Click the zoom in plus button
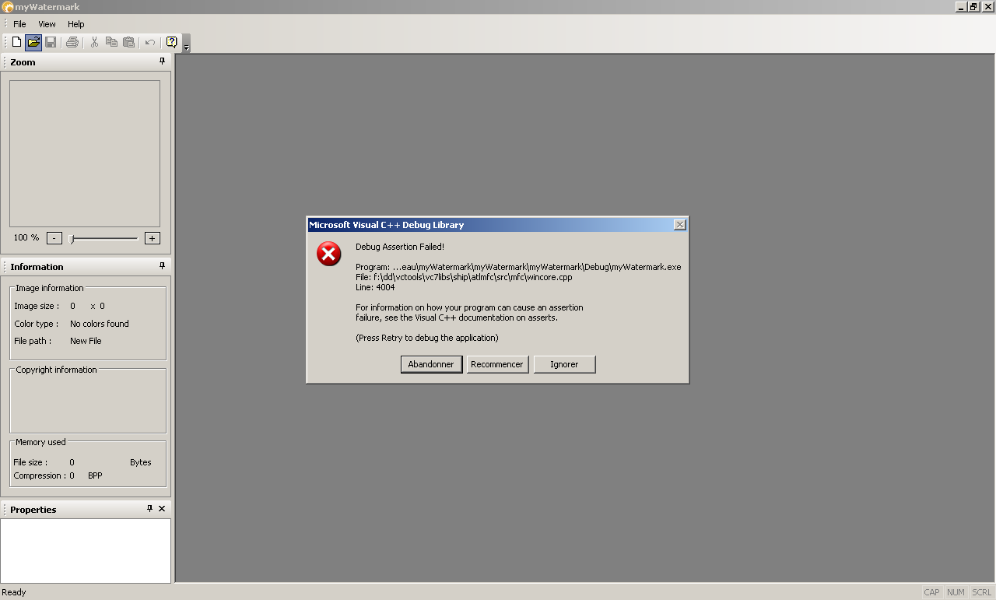Viewport: 996px width, 600px height. click(x=153, y=238)
